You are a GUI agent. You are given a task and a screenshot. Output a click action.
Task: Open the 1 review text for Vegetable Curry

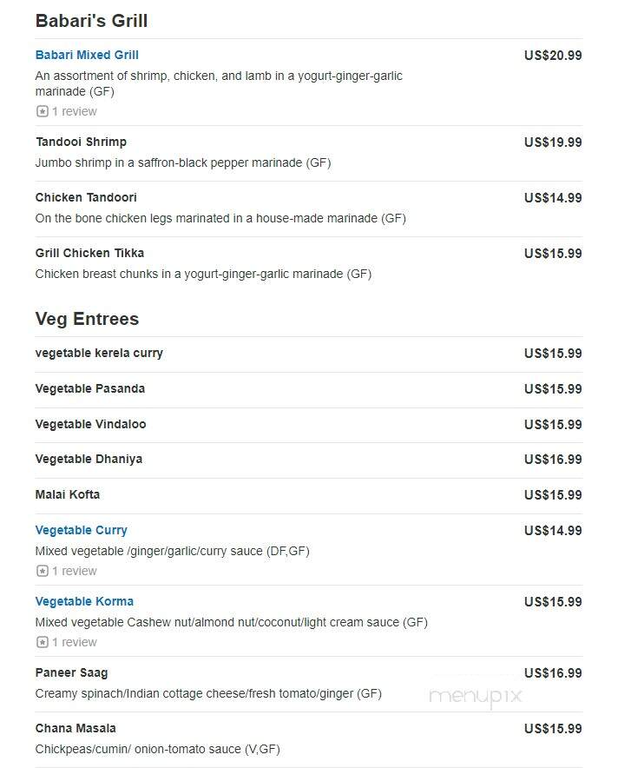click(x=75, y=571)
